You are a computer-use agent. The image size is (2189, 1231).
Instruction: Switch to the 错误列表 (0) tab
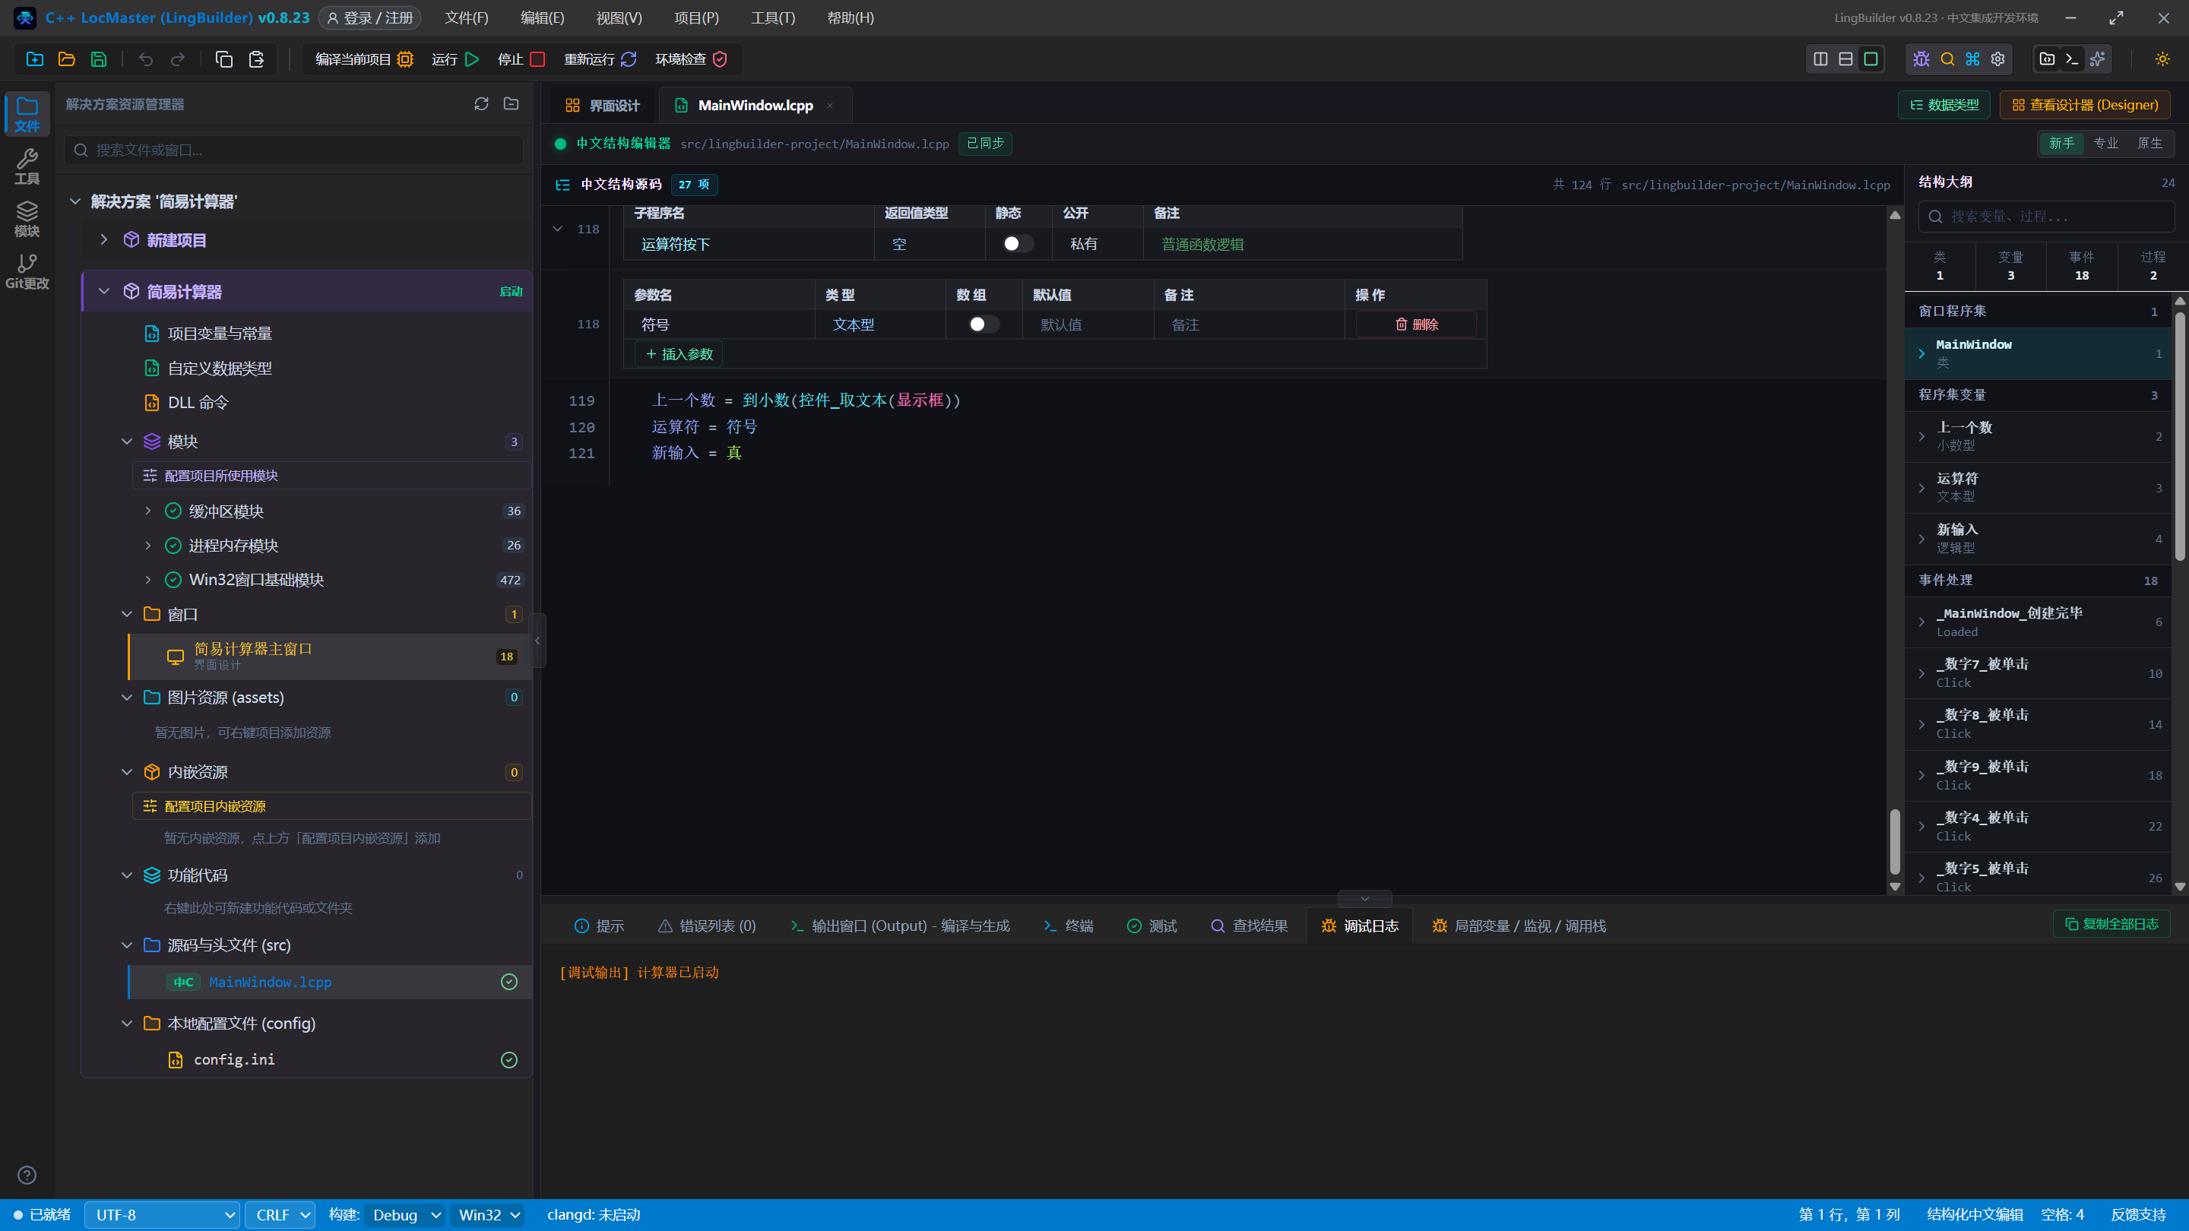tap(707, 926)
